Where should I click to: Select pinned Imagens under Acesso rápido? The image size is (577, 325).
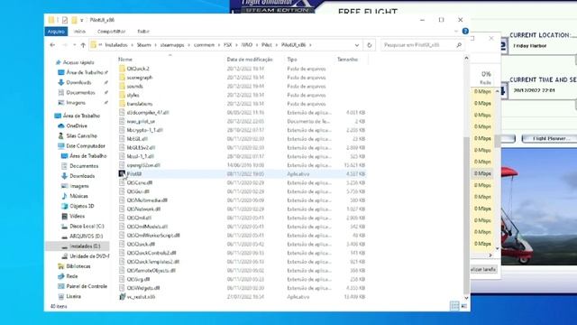tap(76, 103)
